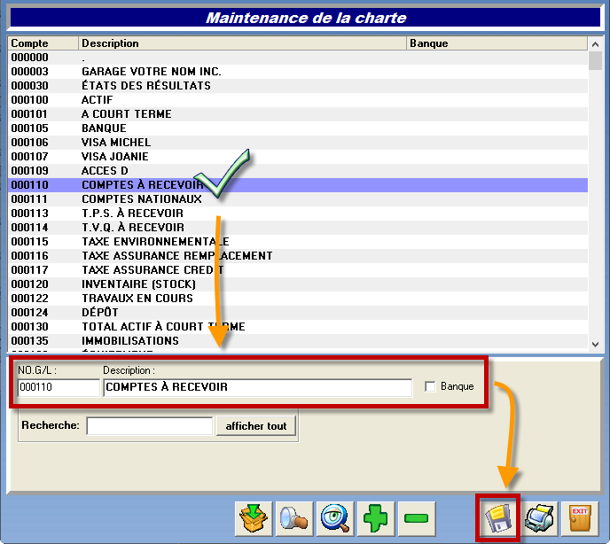The image size is (610, 544).
Task: Click the Description input field
Action: pyautogui.click(x=257, y=387)
